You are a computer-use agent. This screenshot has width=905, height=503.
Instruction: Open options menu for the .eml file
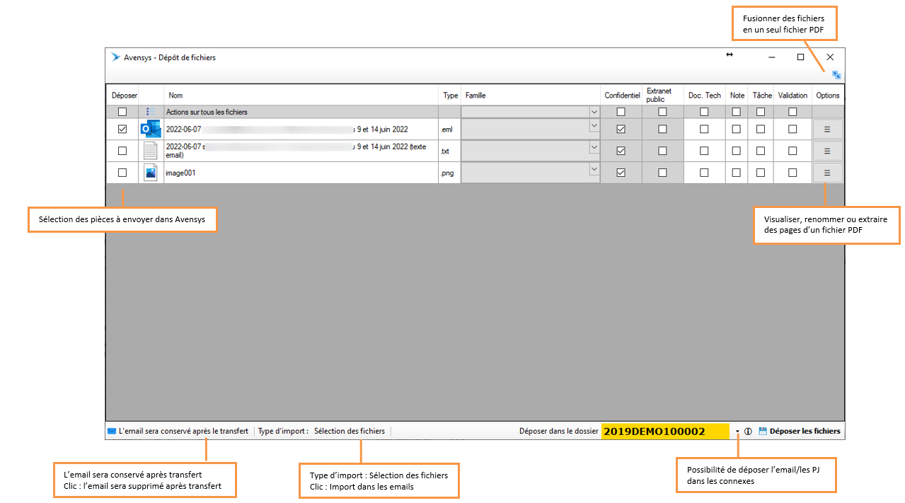827,129
